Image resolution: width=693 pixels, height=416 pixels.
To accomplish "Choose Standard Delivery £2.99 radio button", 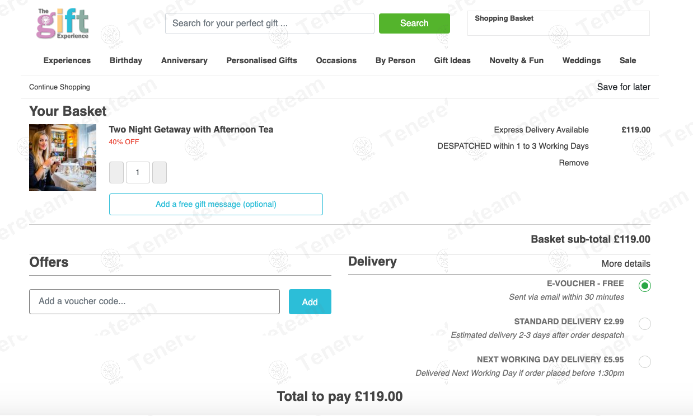I will pos(645,324).
